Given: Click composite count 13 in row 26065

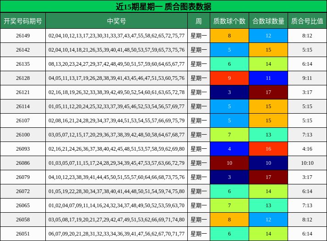Looking at the screenshot, I should pyautogui.click(x=268, y=205).
